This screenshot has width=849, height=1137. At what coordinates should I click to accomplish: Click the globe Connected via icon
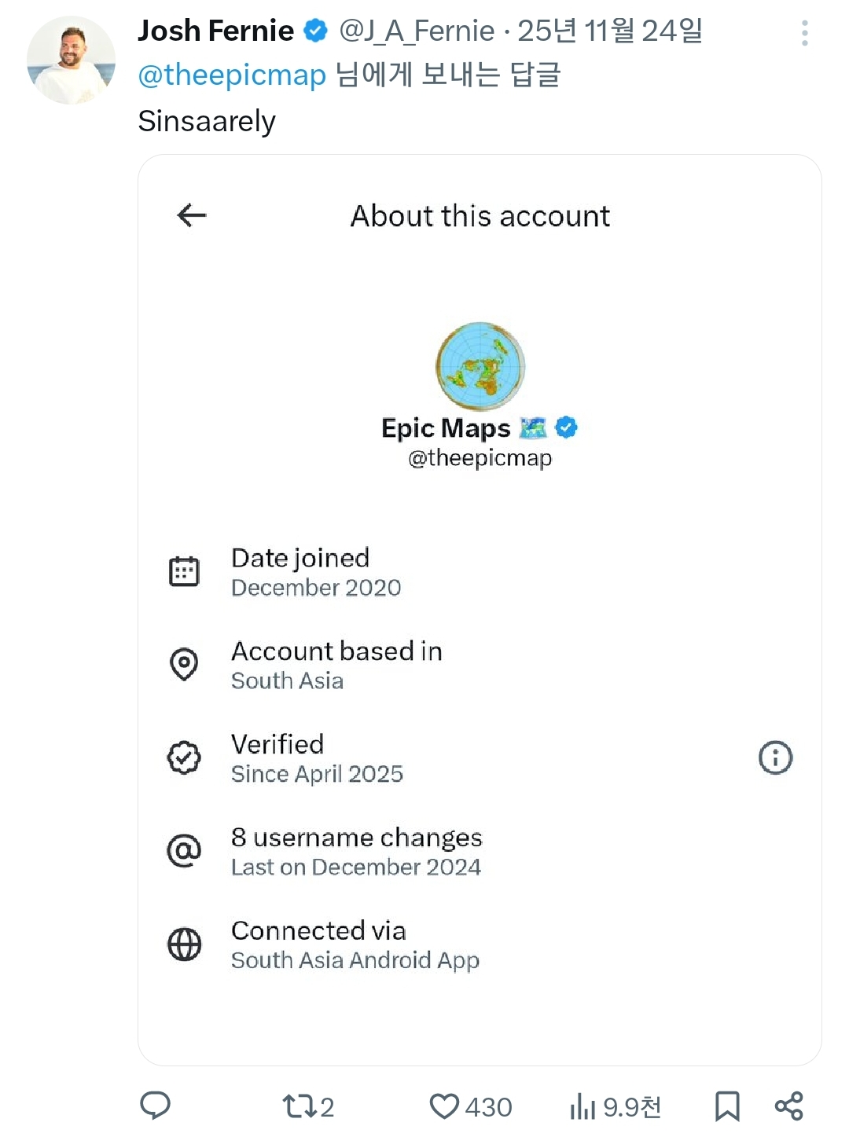click(185, 944)
